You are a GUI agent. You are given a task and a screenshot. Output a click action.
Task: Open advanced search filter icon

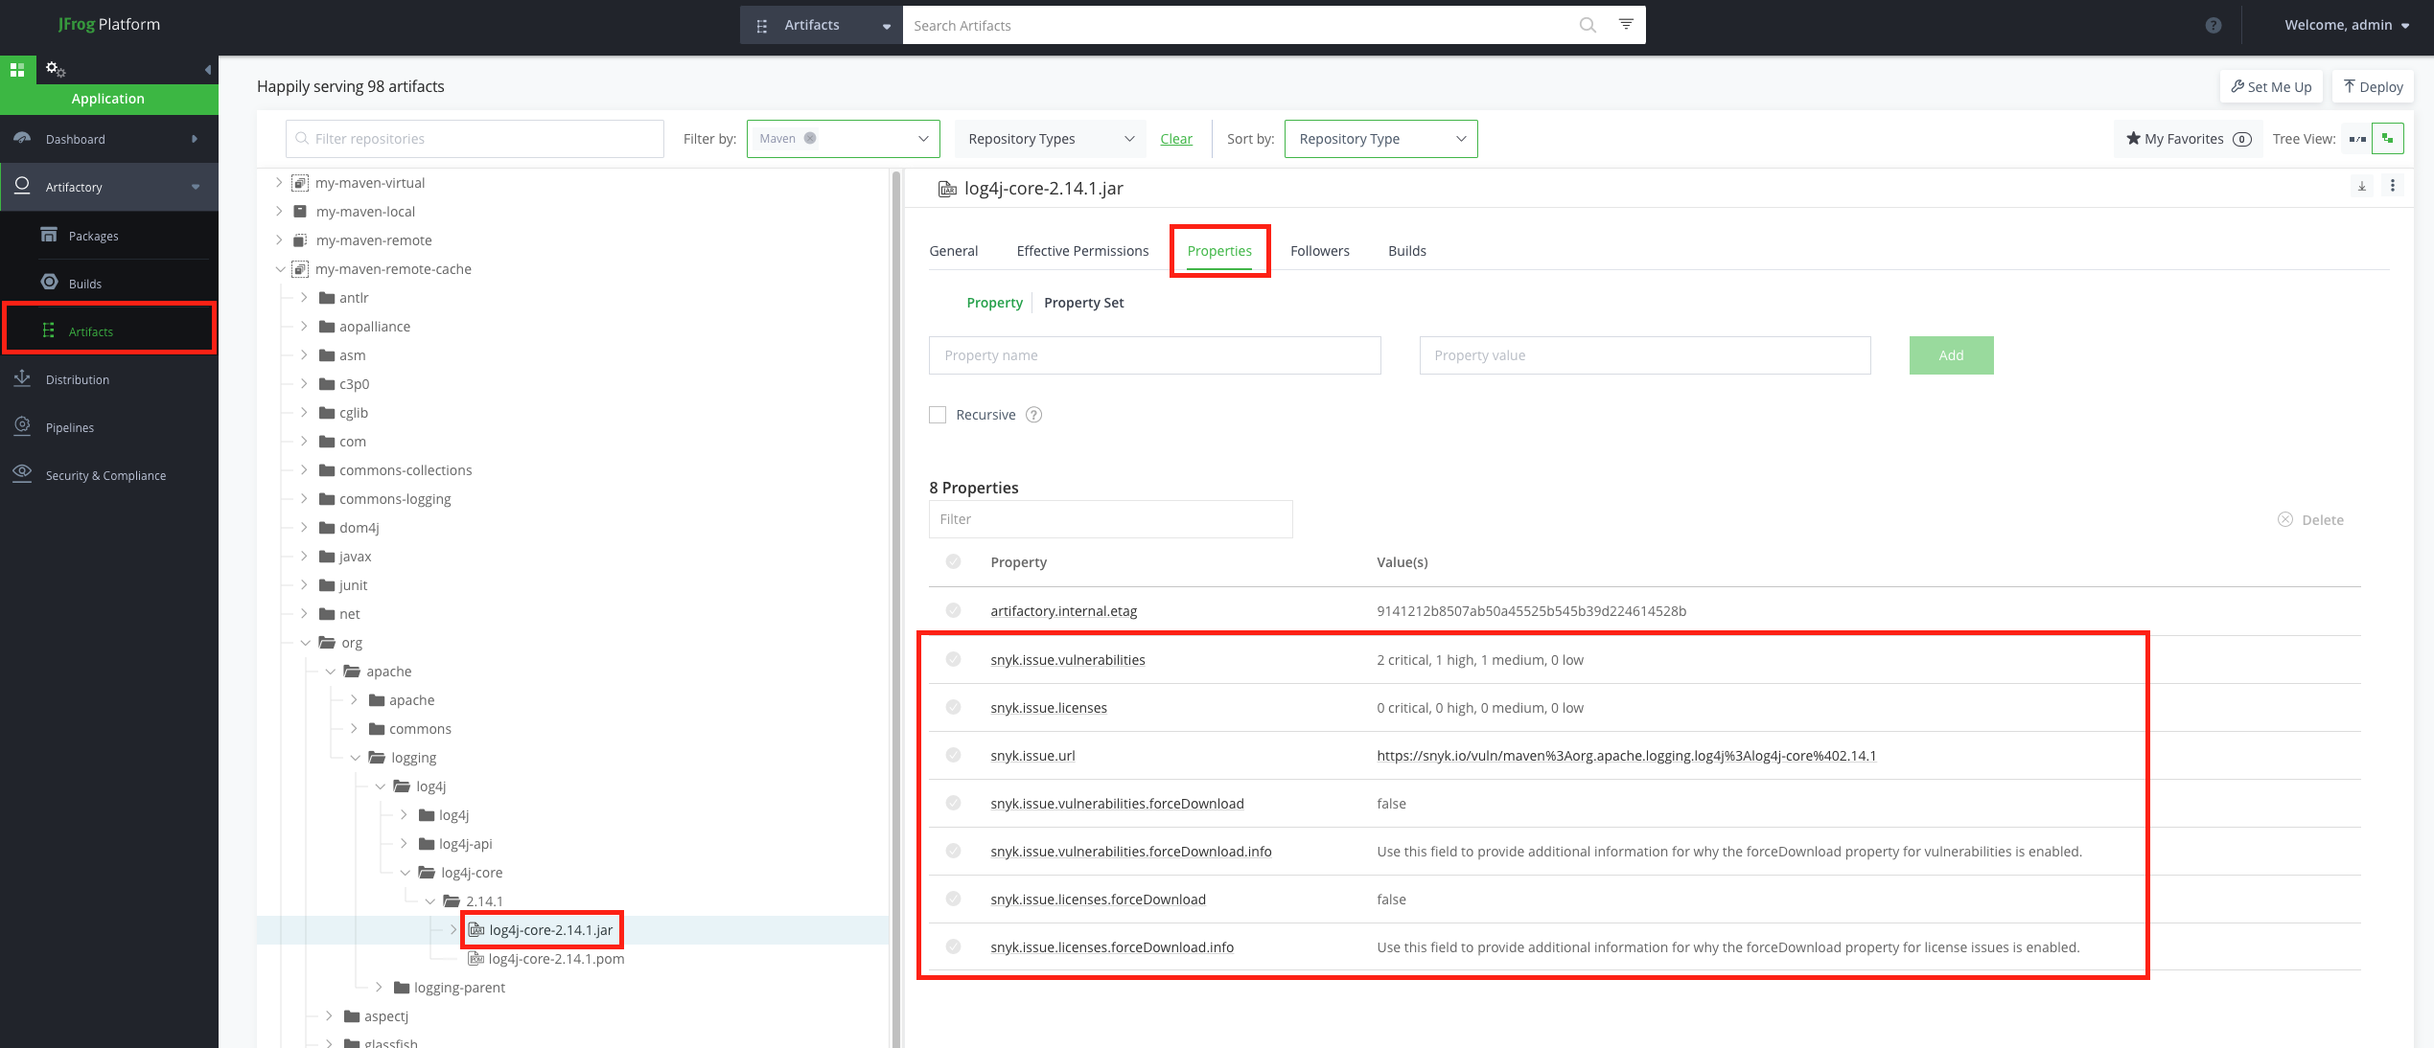click(1626, 25)
